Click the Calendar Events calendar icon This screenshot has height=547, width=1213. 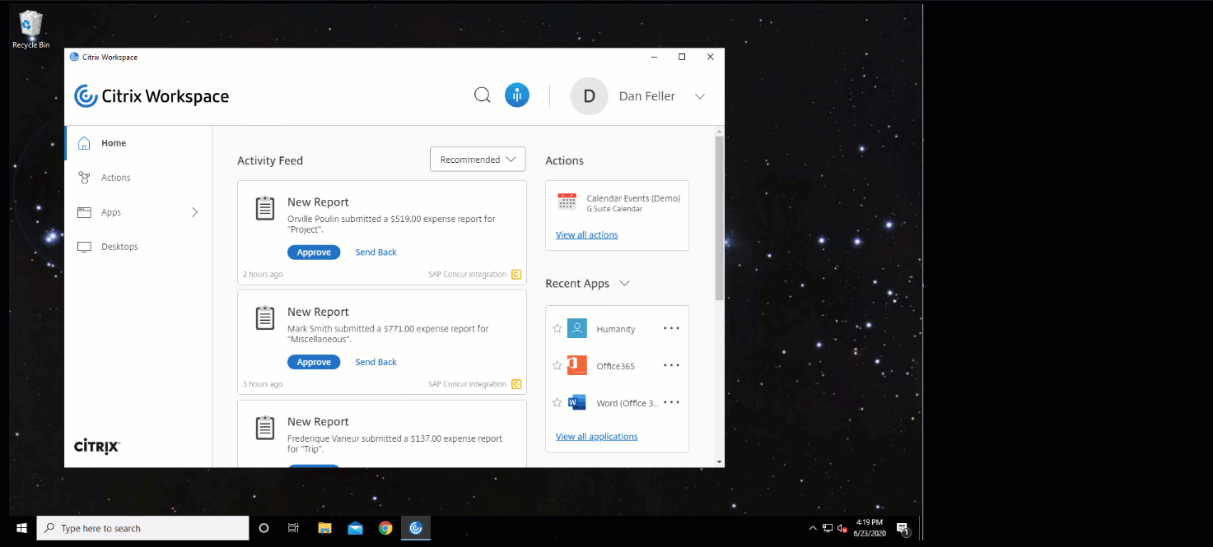[x=567, y=202]
